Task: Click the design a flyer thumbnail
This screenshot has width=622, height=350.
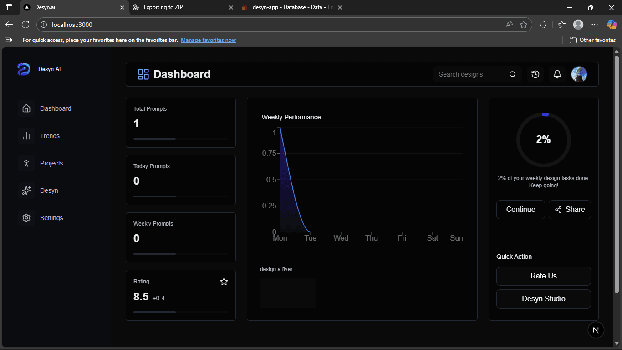Action: pyautogui.click(x=288, y=293)
